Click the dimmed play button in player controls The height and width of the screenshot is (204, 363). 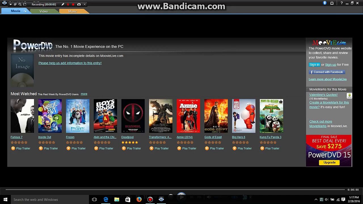coord(181,196)
